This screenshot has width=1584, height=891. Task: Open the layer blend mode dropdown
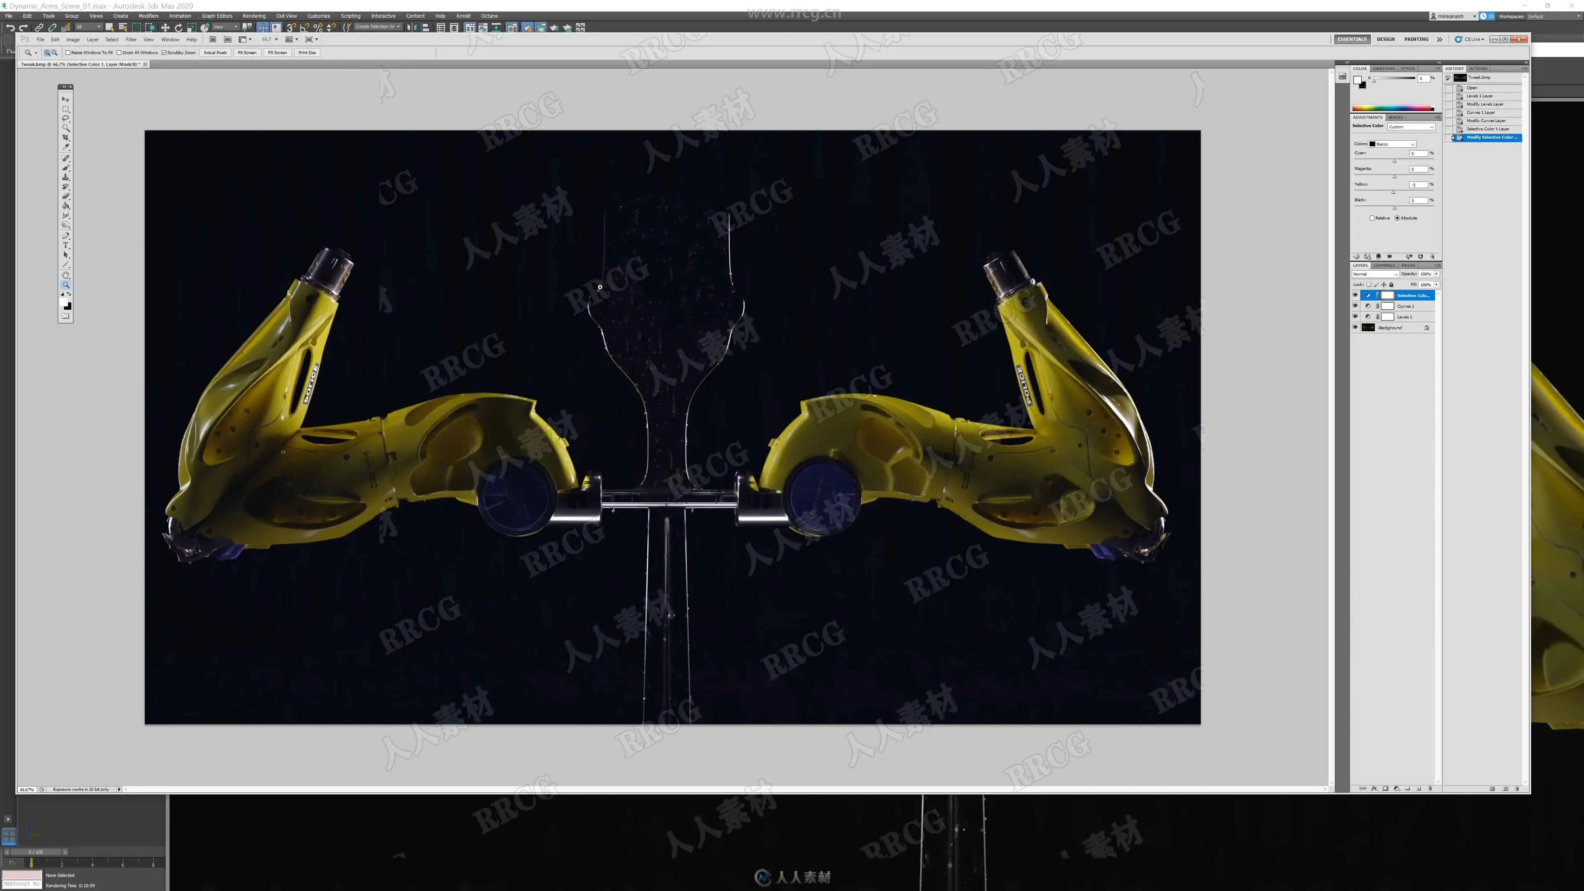[1375, 274]
